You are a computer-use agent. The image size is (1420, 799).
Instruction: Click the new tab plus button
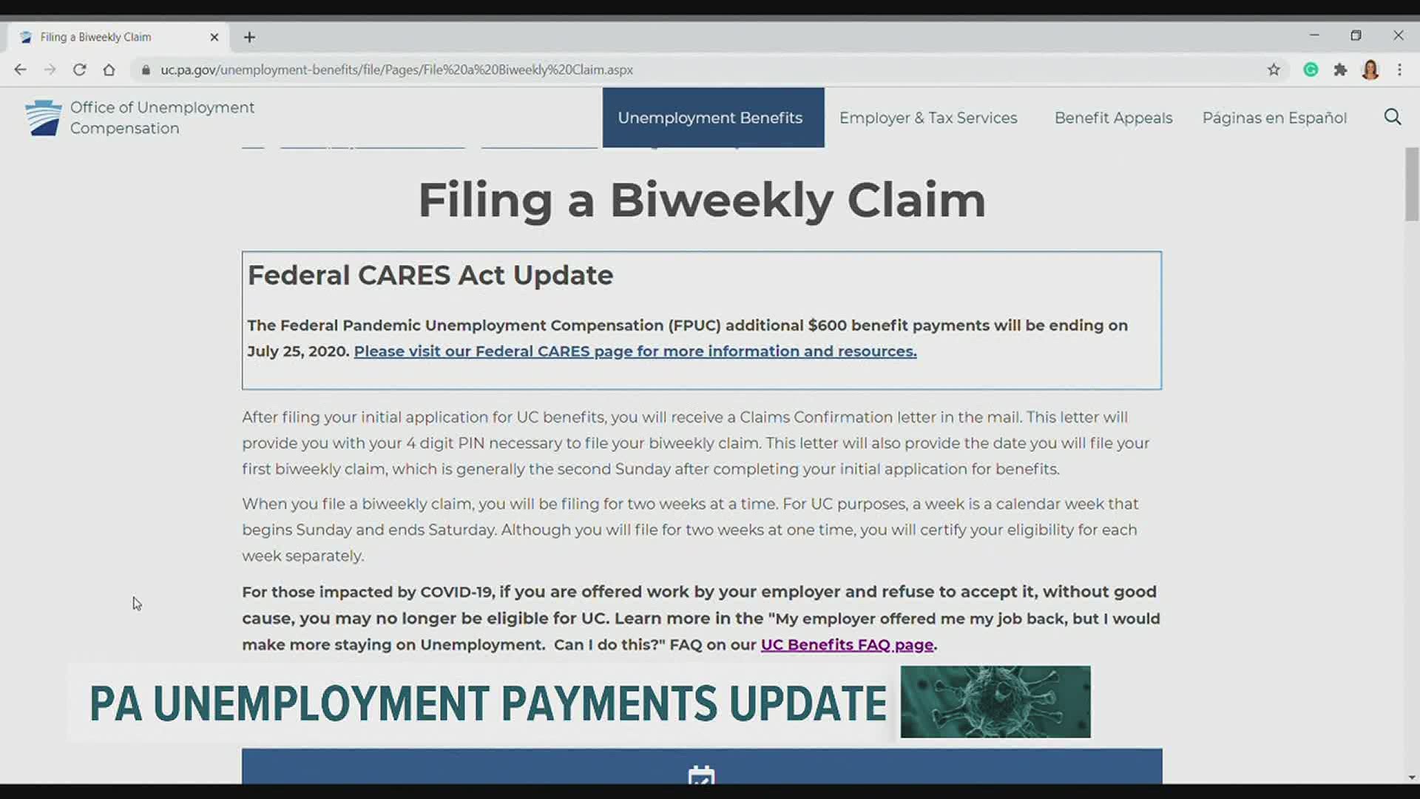tap(248, 36)
